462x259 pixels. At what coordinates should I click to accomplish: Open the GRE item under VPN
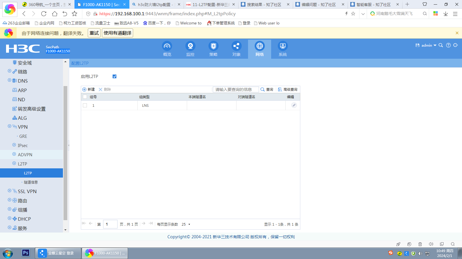(x=23, y=136)
